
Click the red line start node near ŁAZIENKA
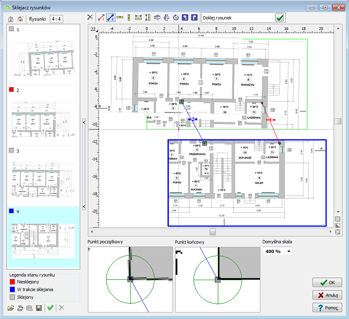[262, 103]
